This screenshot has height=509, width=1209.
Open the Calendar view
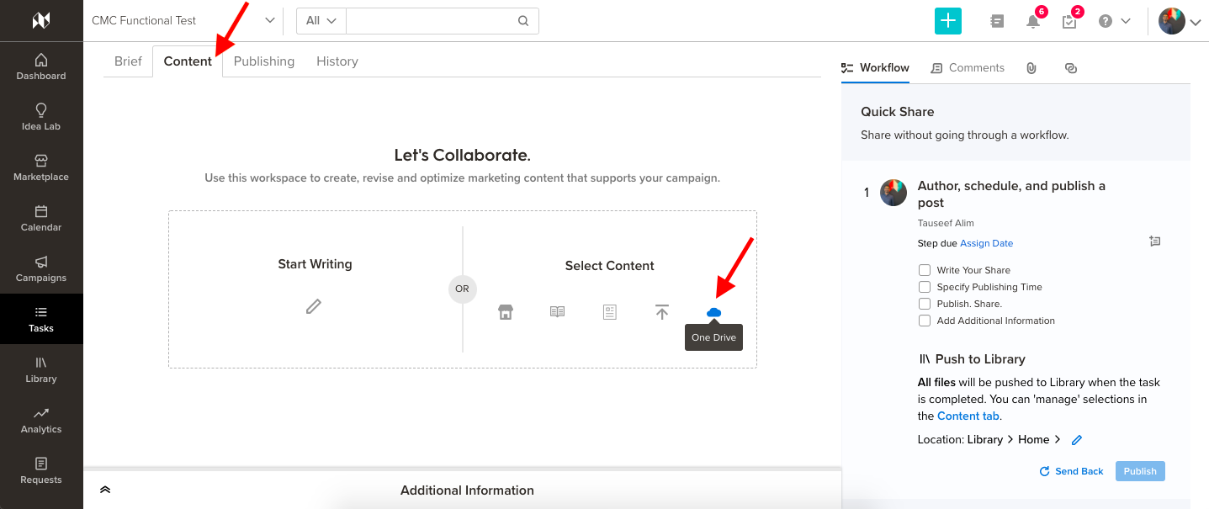[41, 219]
